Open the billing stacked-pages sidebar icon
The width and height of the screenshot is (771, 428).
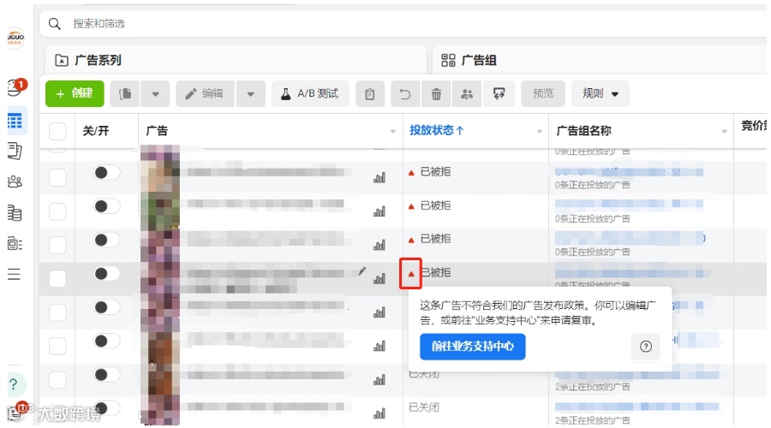15,213
